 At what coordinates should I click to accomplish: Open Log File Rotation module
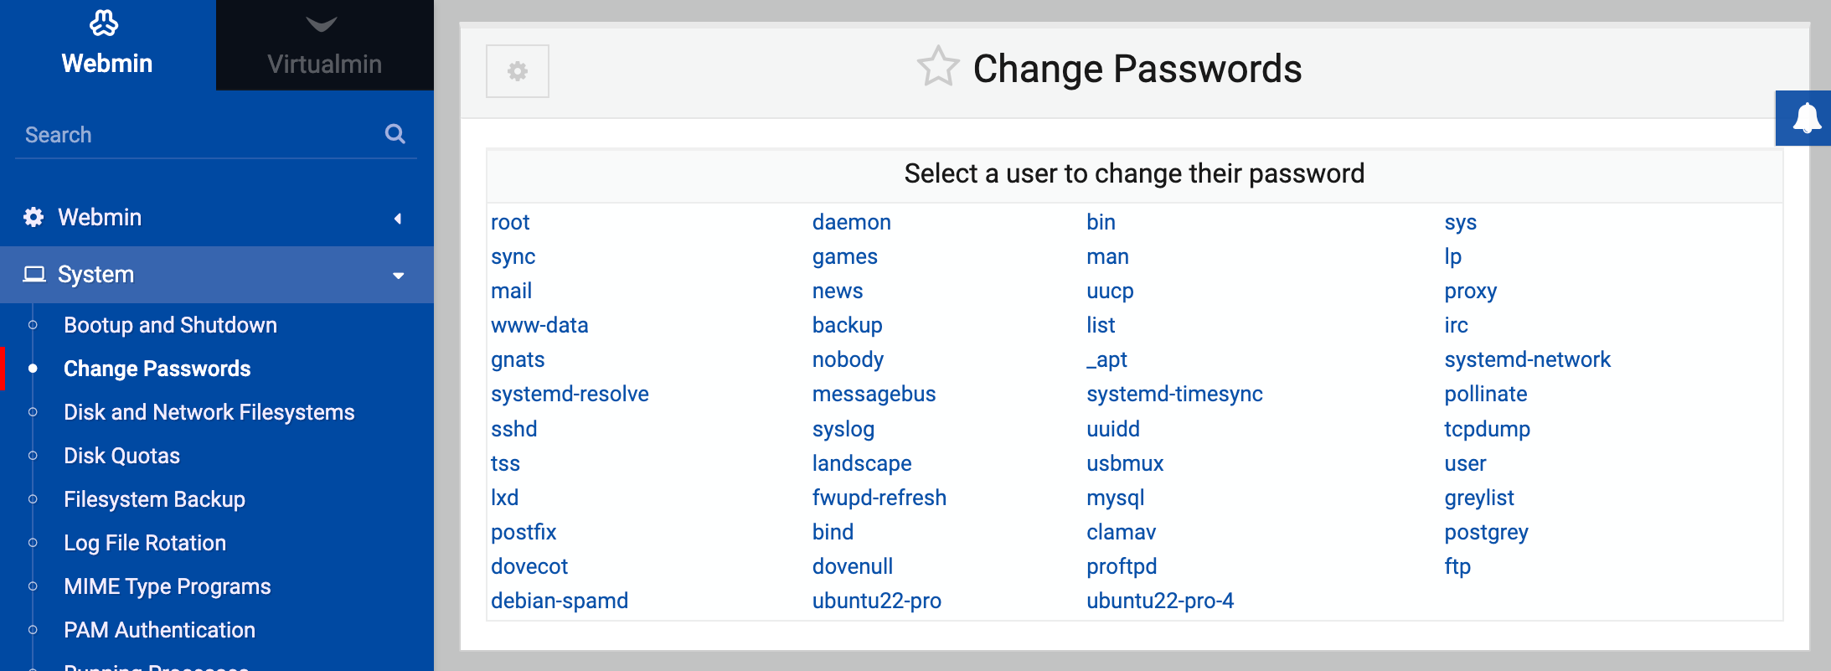(145, 543)
